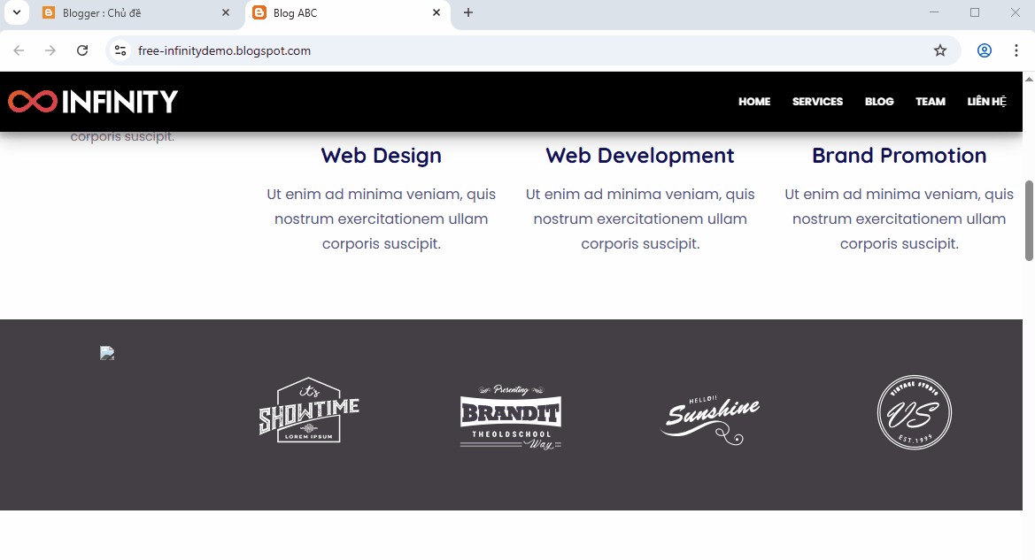Open the HOME menu item
Image resolution: width=1035 pixels, height=560 pixels.
[x=754, y=102]
